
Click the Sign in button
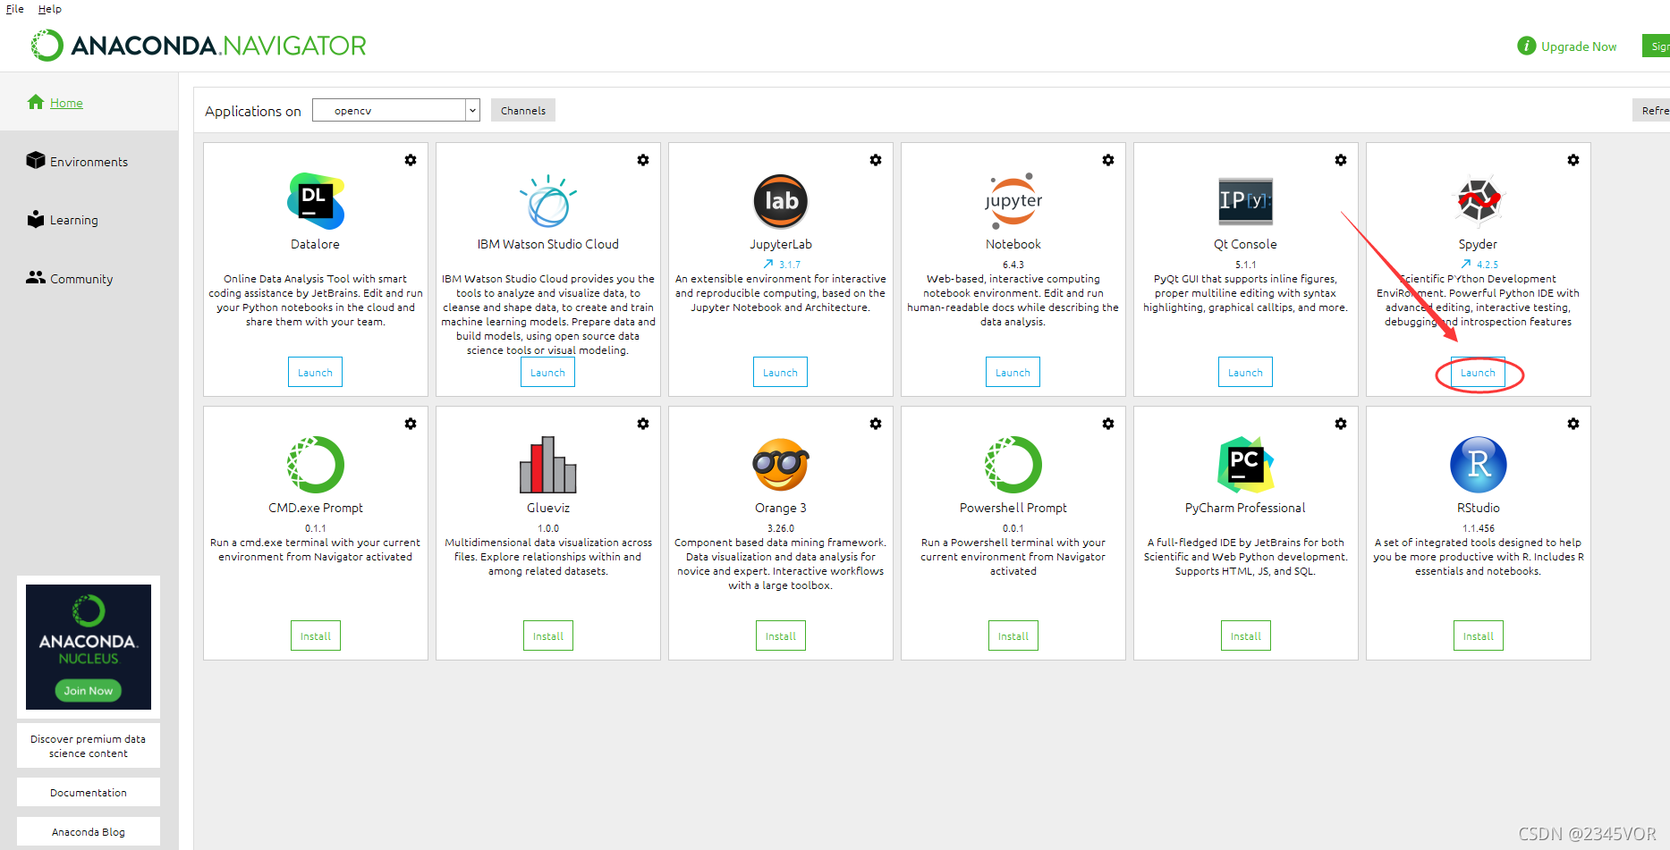pyautogui.click(x=1657, y=46)
